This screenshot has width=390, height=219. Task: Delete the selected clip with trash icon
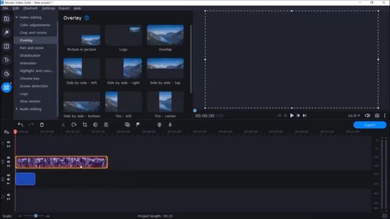coord(42,125)
